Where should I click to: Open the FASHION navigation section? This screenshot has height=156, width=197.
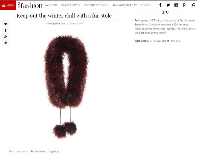51,5
